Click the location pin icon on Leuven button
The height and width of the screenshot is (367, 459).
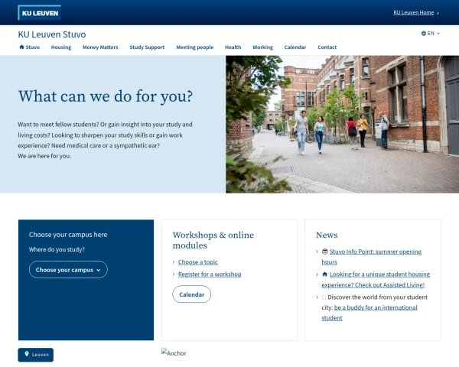click(x=27, y=354)
